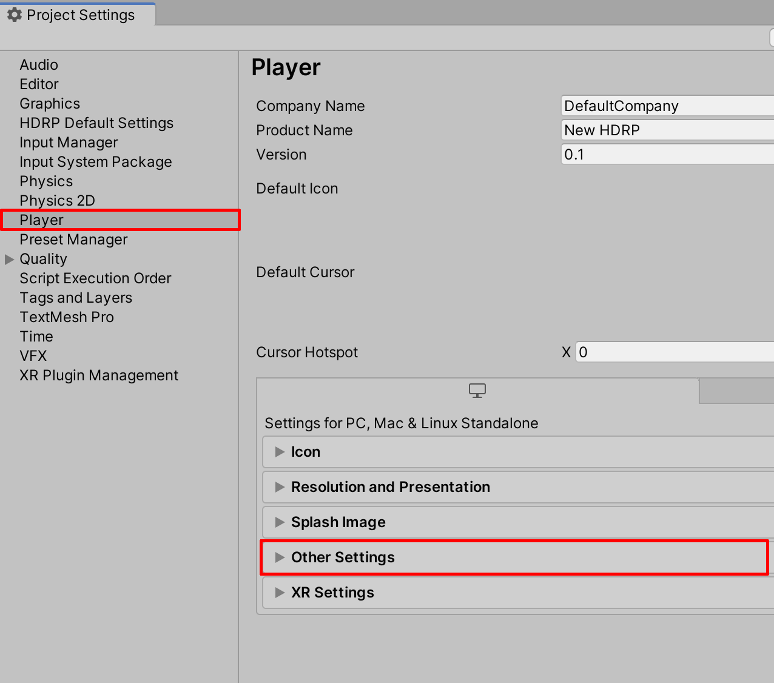Expand the XR Settings section
774x683 pixels.
(280, 593)
